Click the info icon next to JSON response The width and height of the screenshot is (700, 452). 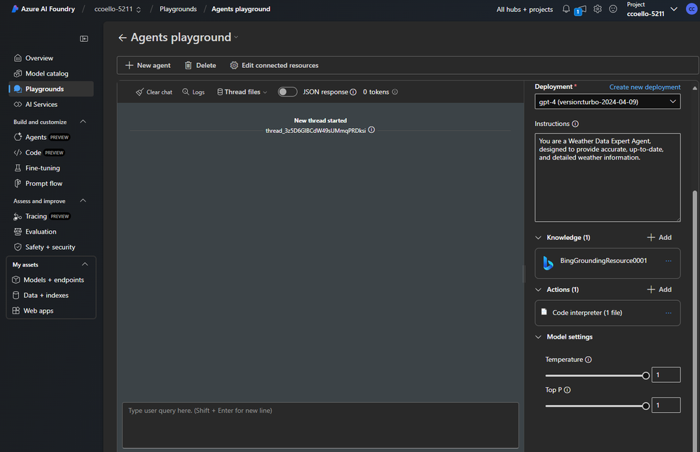tap(353, 92)
